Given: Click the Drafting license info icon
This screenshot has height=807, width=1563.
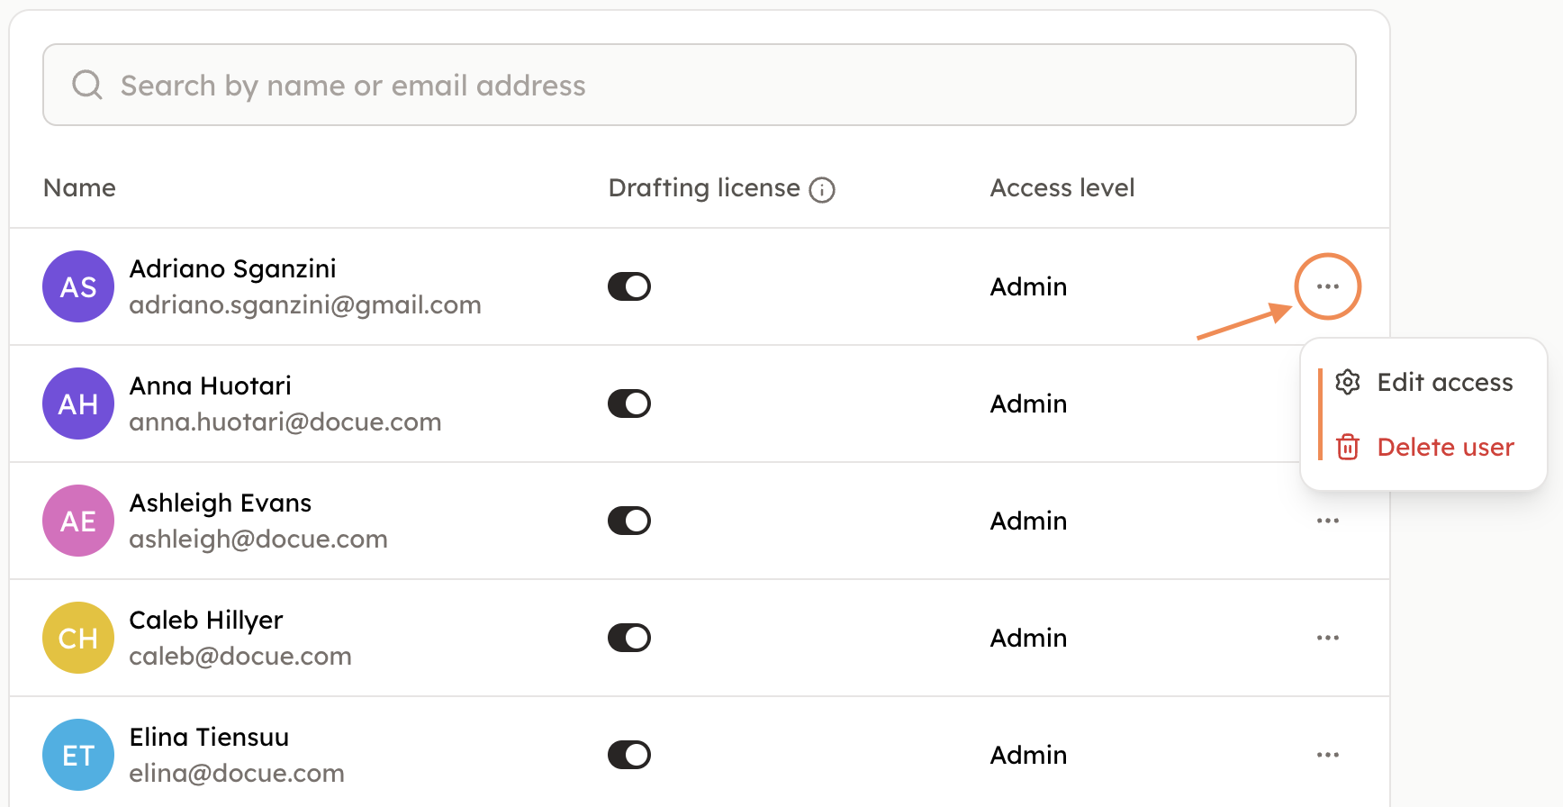Looking at the screenshot, I should click(x=821, y=190).
